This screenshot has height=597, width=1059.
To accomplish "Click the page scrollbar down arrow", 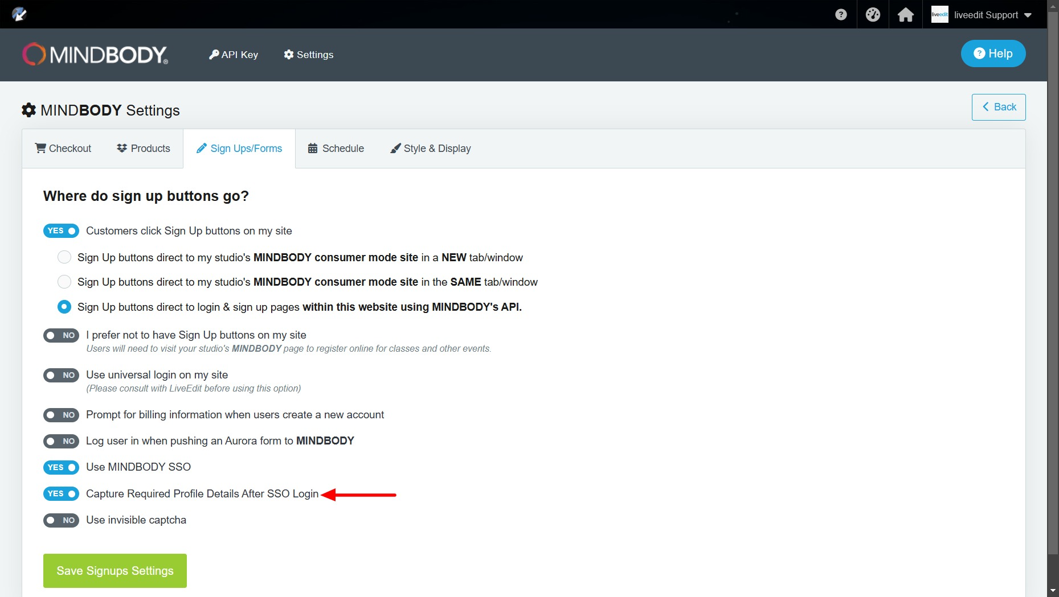I will point(1053,591).
